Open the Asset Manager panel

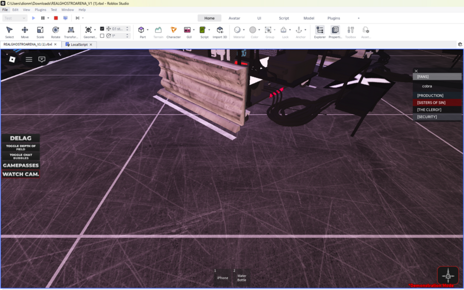coord(366,32)
